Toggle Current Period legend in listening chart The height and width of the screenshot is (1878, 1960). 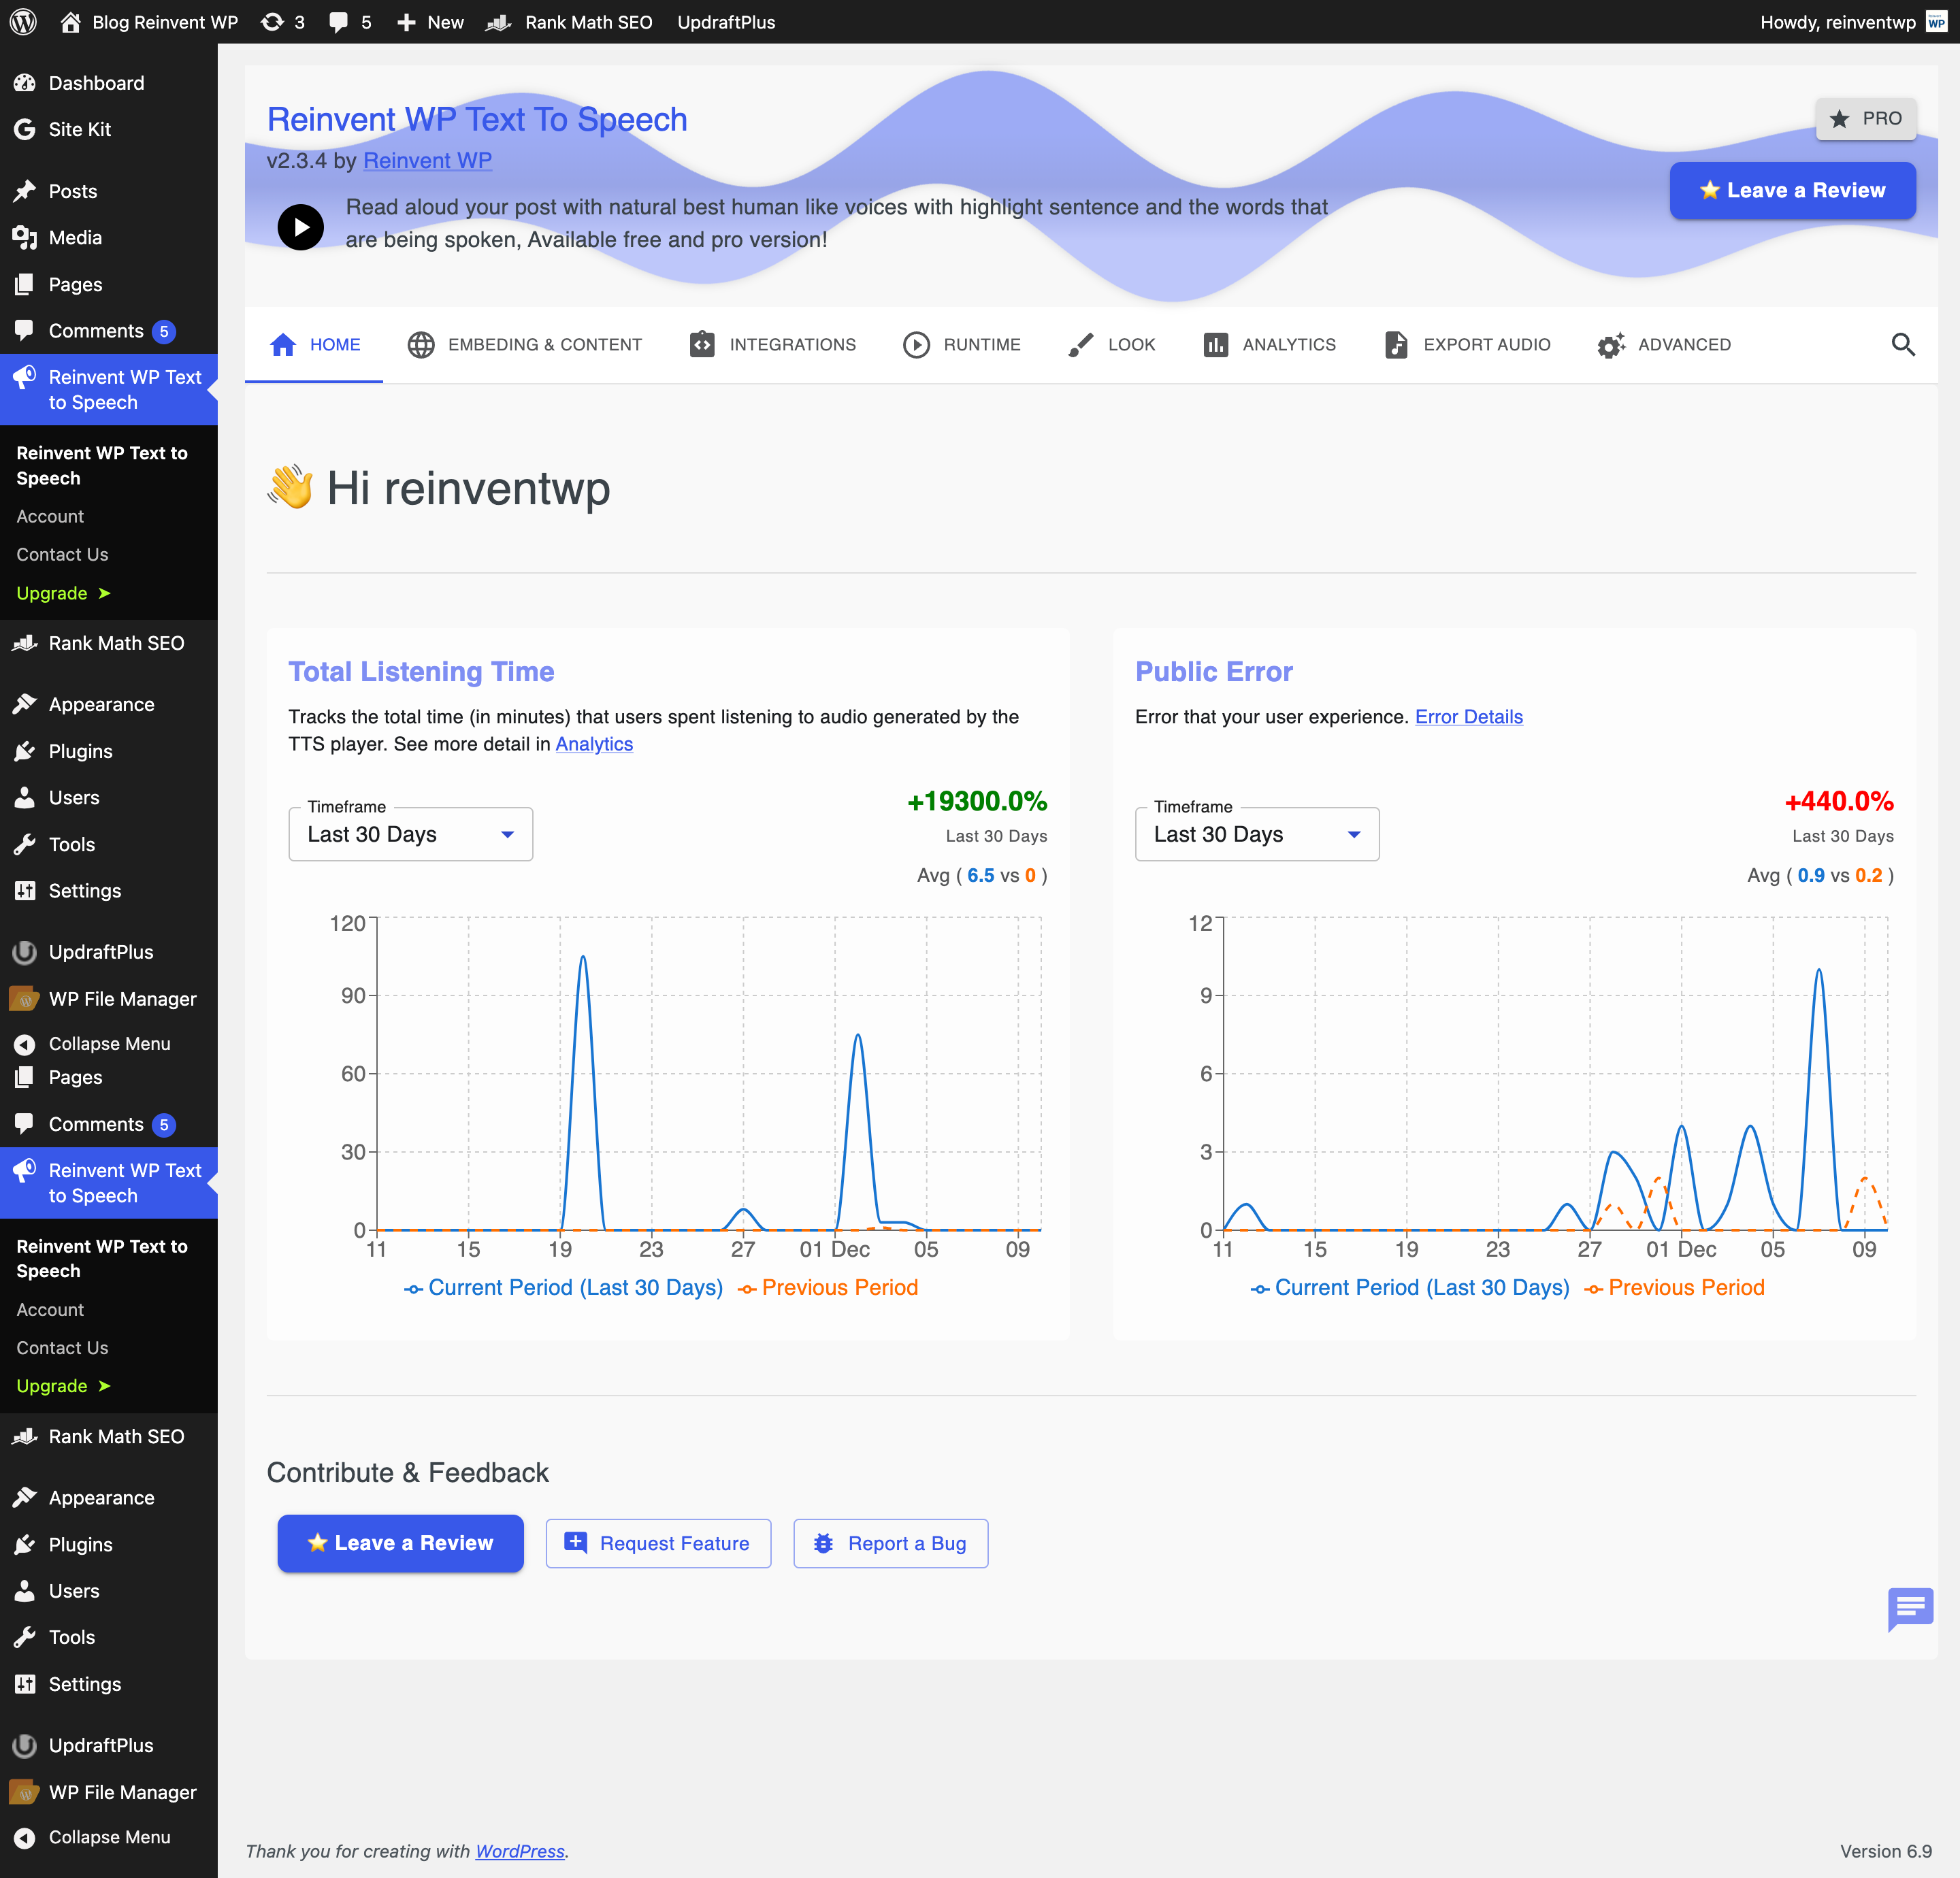(x=563, y=1288)
